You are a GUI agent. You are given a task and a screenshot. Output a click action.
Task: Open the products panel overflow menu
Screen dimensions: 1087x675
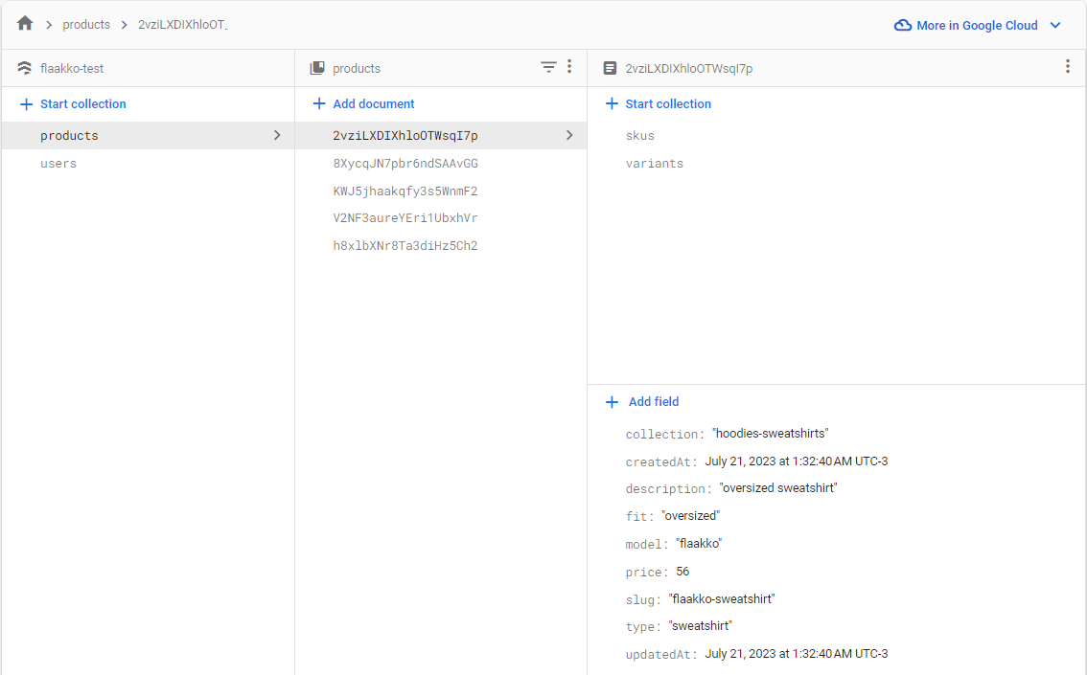click(x=569, y=68)
